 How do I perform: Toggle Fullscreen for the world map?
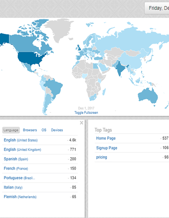point(86,113)
